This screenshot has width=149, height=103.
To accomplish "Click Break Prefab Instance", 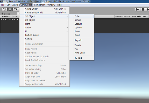I will [44, 60].
